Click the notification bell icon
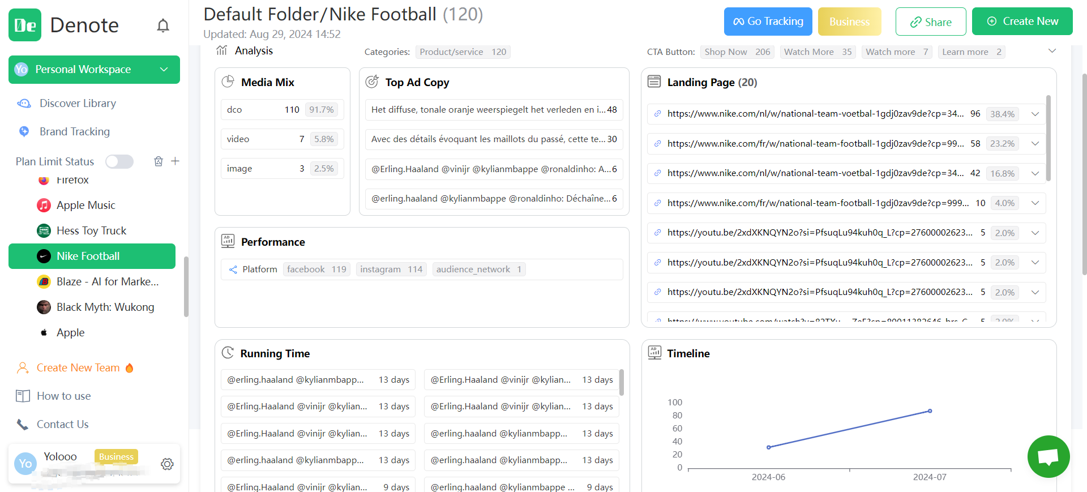This screenshot has width=1087, height=492. pos(163,25)
